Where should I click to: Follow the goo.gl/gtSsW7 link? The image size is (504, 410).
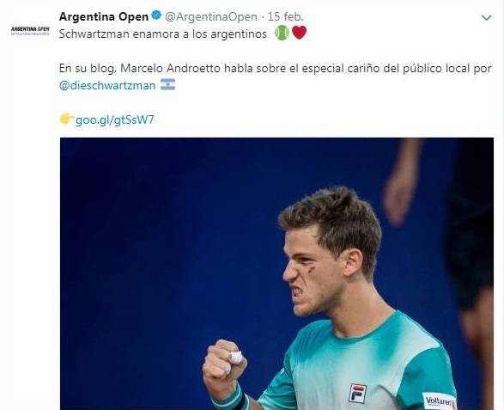tap(115, 119)
